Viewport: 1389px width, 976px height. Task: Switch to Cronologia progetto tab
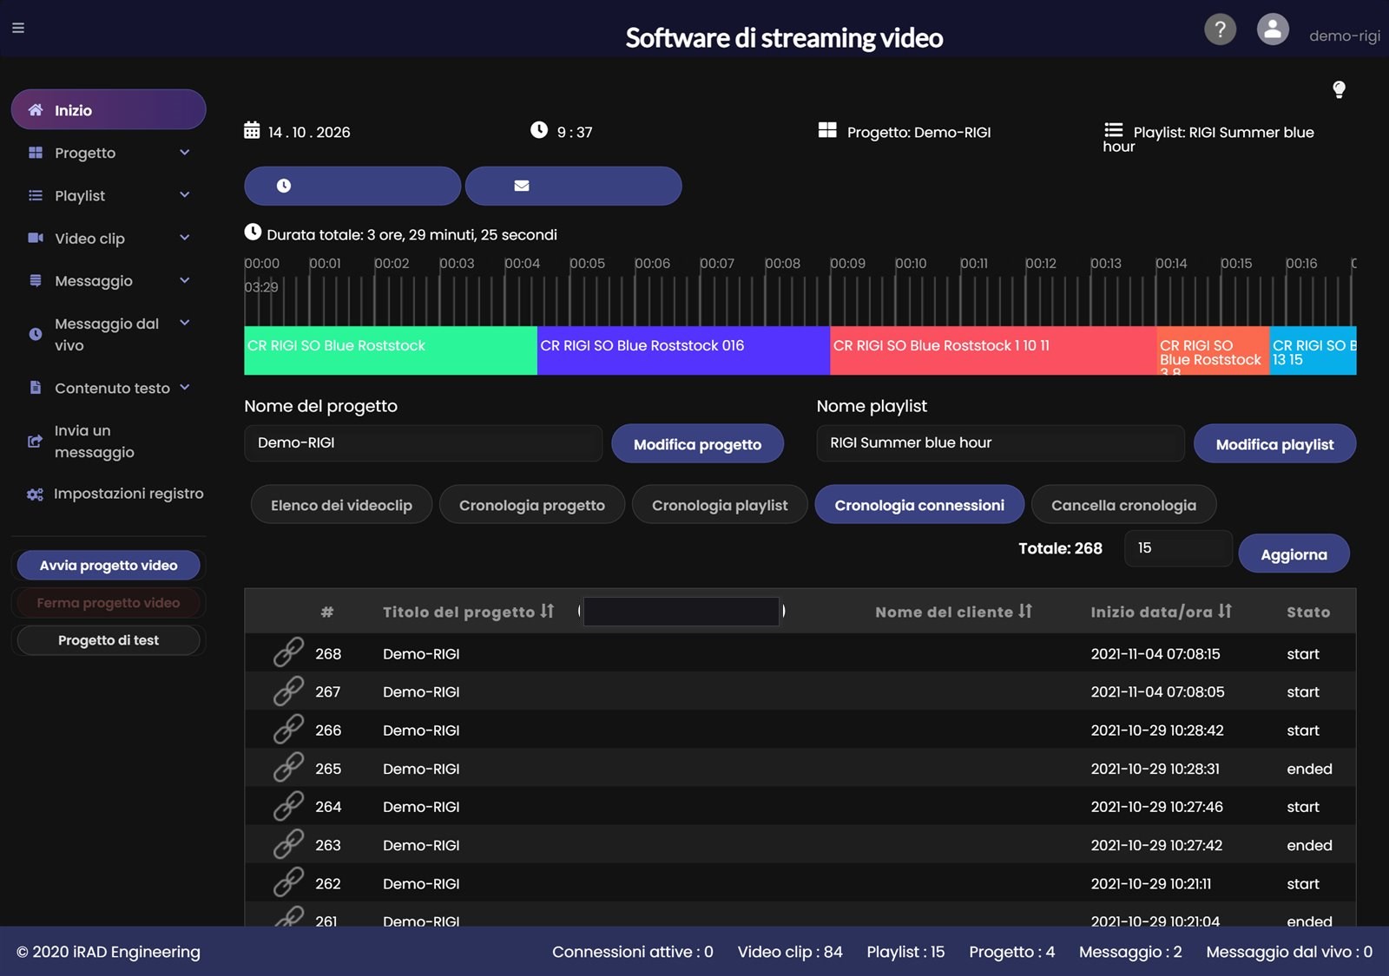pyautogui.click(x=531, y=504)
